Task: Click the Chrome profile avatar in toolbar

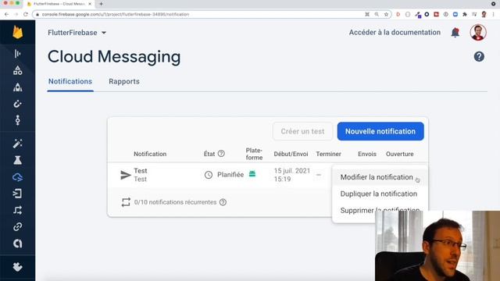Action: [484, 14]
